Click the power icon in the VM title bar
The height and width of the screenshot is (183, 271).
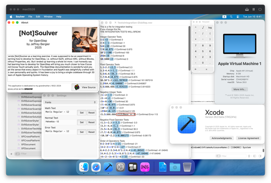[260, 9]
